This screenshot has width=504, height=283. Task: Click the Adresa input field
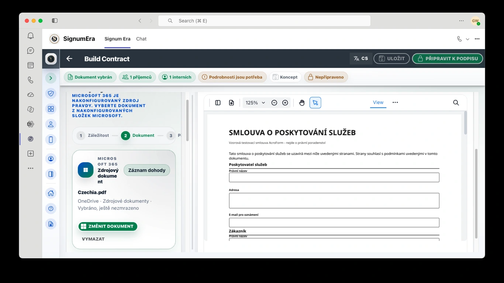coord(334,201)
